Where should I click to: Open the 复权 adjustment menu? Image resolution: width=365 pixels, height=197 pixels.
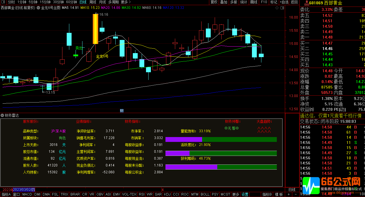click(214, 2)
